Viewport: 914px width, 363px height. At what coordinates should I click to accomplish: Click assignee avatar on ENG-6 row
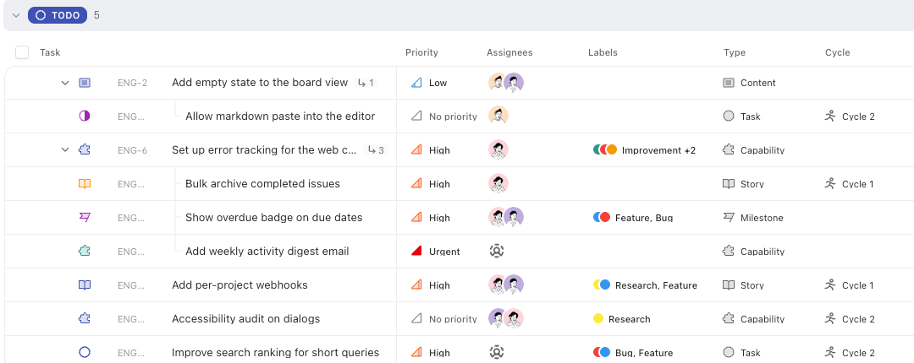498,149
